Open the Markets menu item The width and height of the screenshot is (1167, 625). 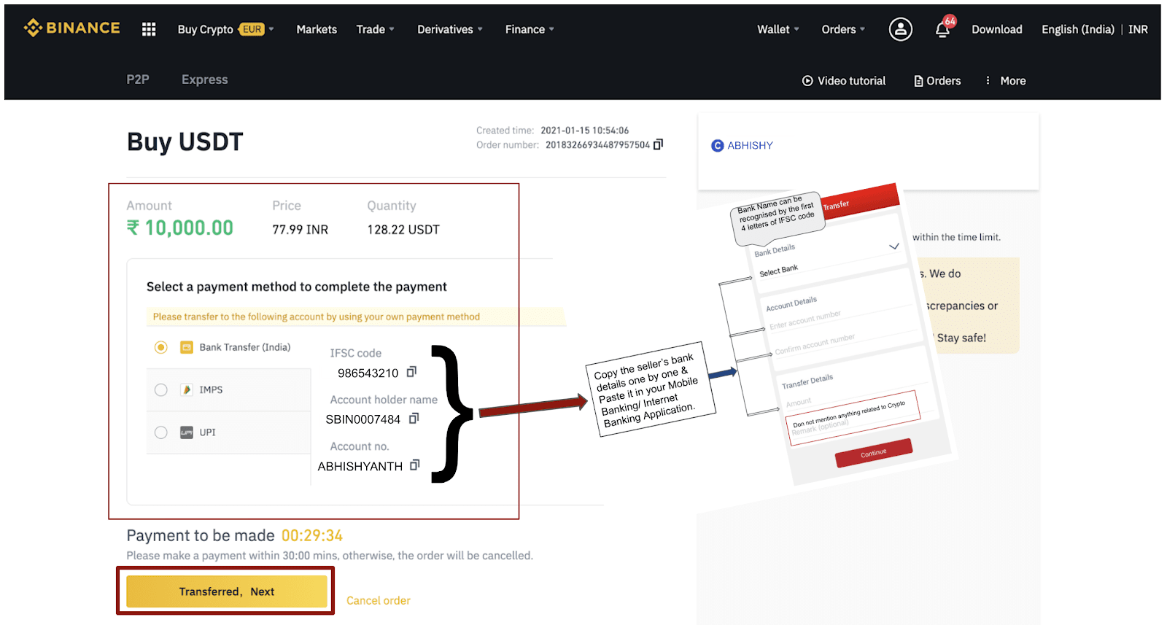pos(317,29)
